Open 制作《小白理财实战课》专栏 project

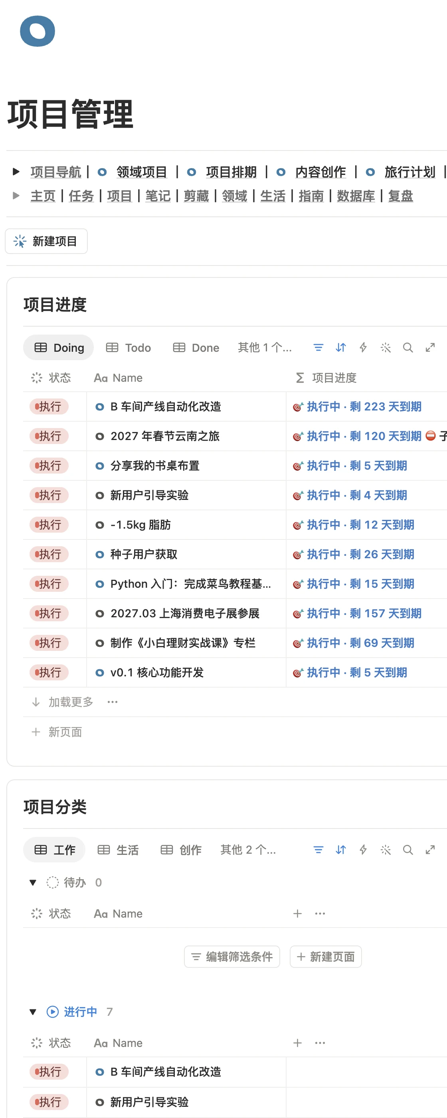tap(183, 643)
